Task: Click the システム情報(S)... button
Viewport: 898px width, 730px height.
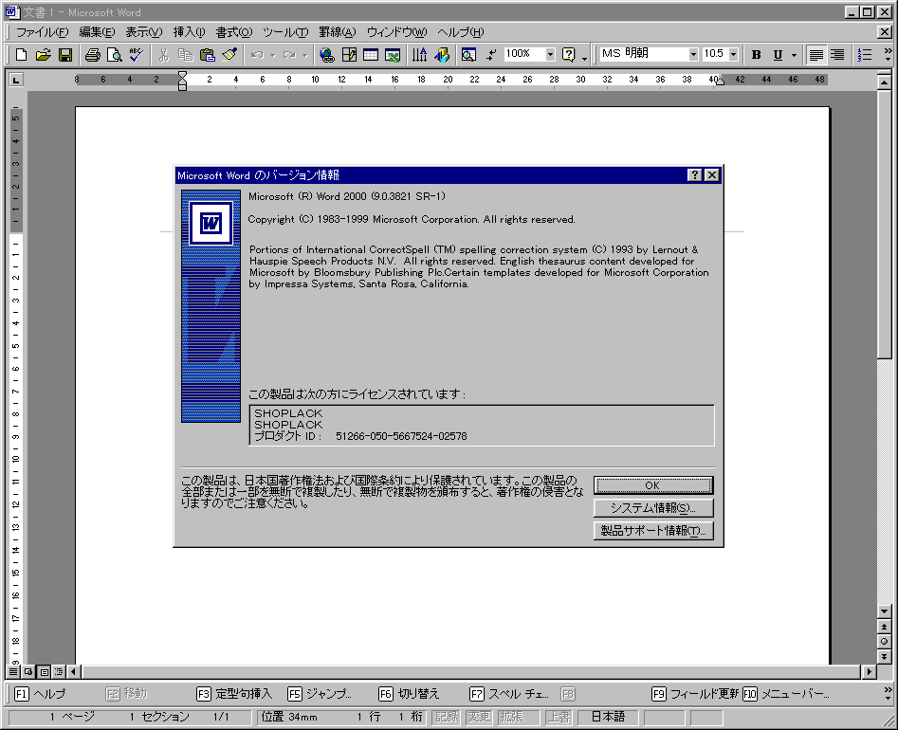Action: (x=653, y=508)
